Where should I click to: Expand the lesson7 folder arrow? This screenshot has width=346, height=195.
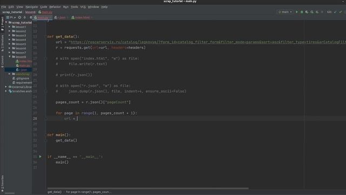[x=10, y=53]
